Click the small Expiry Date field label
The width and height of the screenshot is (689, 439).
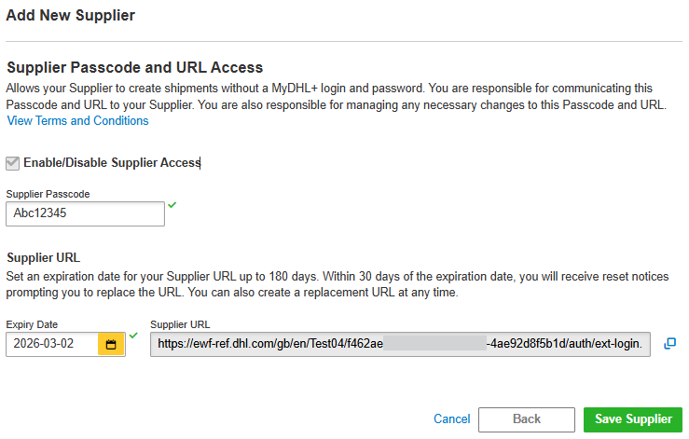coord(32,324)
